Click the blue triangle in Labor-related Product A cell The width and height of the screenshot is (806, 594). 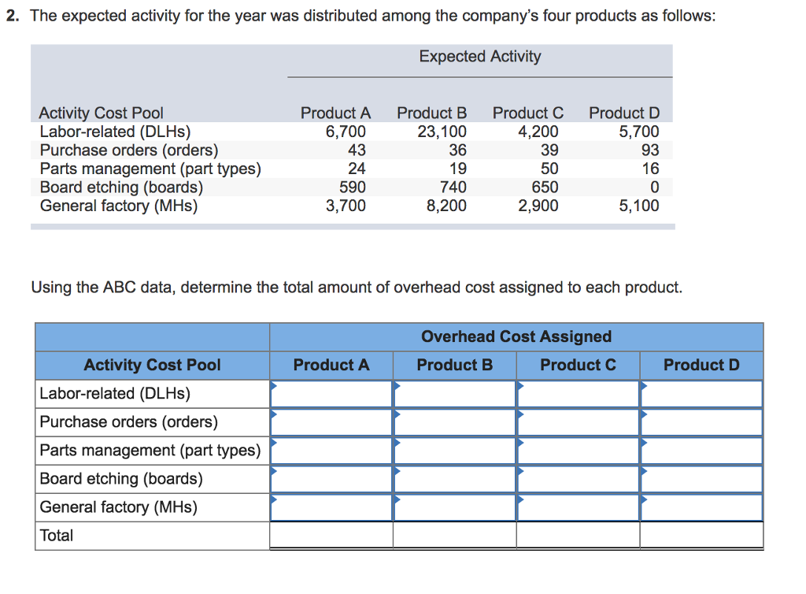click(x=273, y=386)
